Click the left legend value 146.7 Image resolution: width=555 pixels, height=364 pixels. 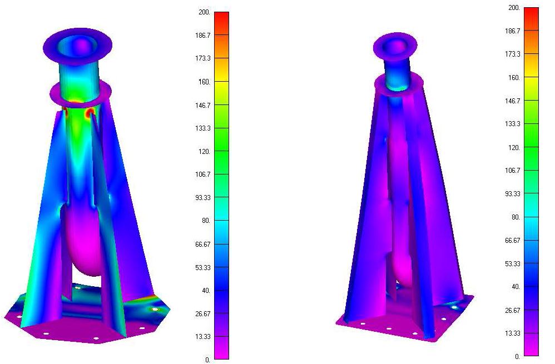point(202,105)
